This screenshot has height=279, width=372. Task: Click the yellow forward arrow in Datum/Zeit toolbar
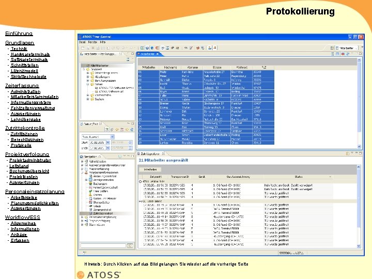tap(127, 130)
